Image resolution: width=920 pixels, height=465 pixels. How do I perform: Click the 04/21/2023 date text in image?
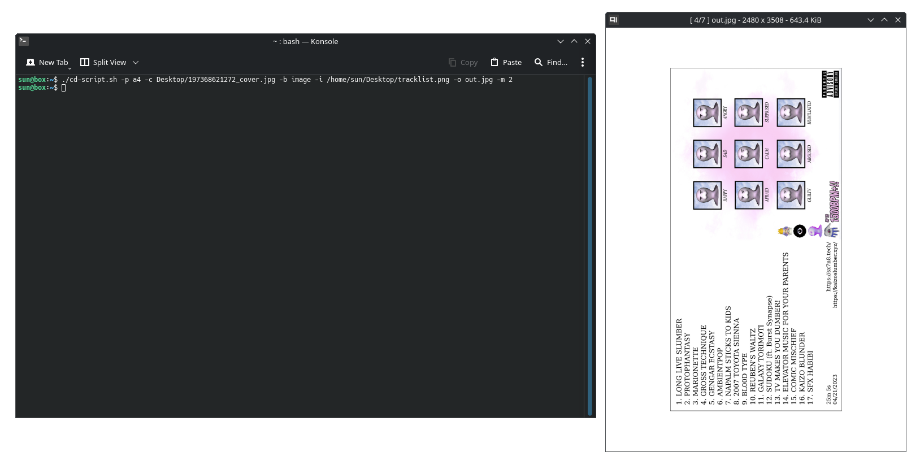(835, 389)
